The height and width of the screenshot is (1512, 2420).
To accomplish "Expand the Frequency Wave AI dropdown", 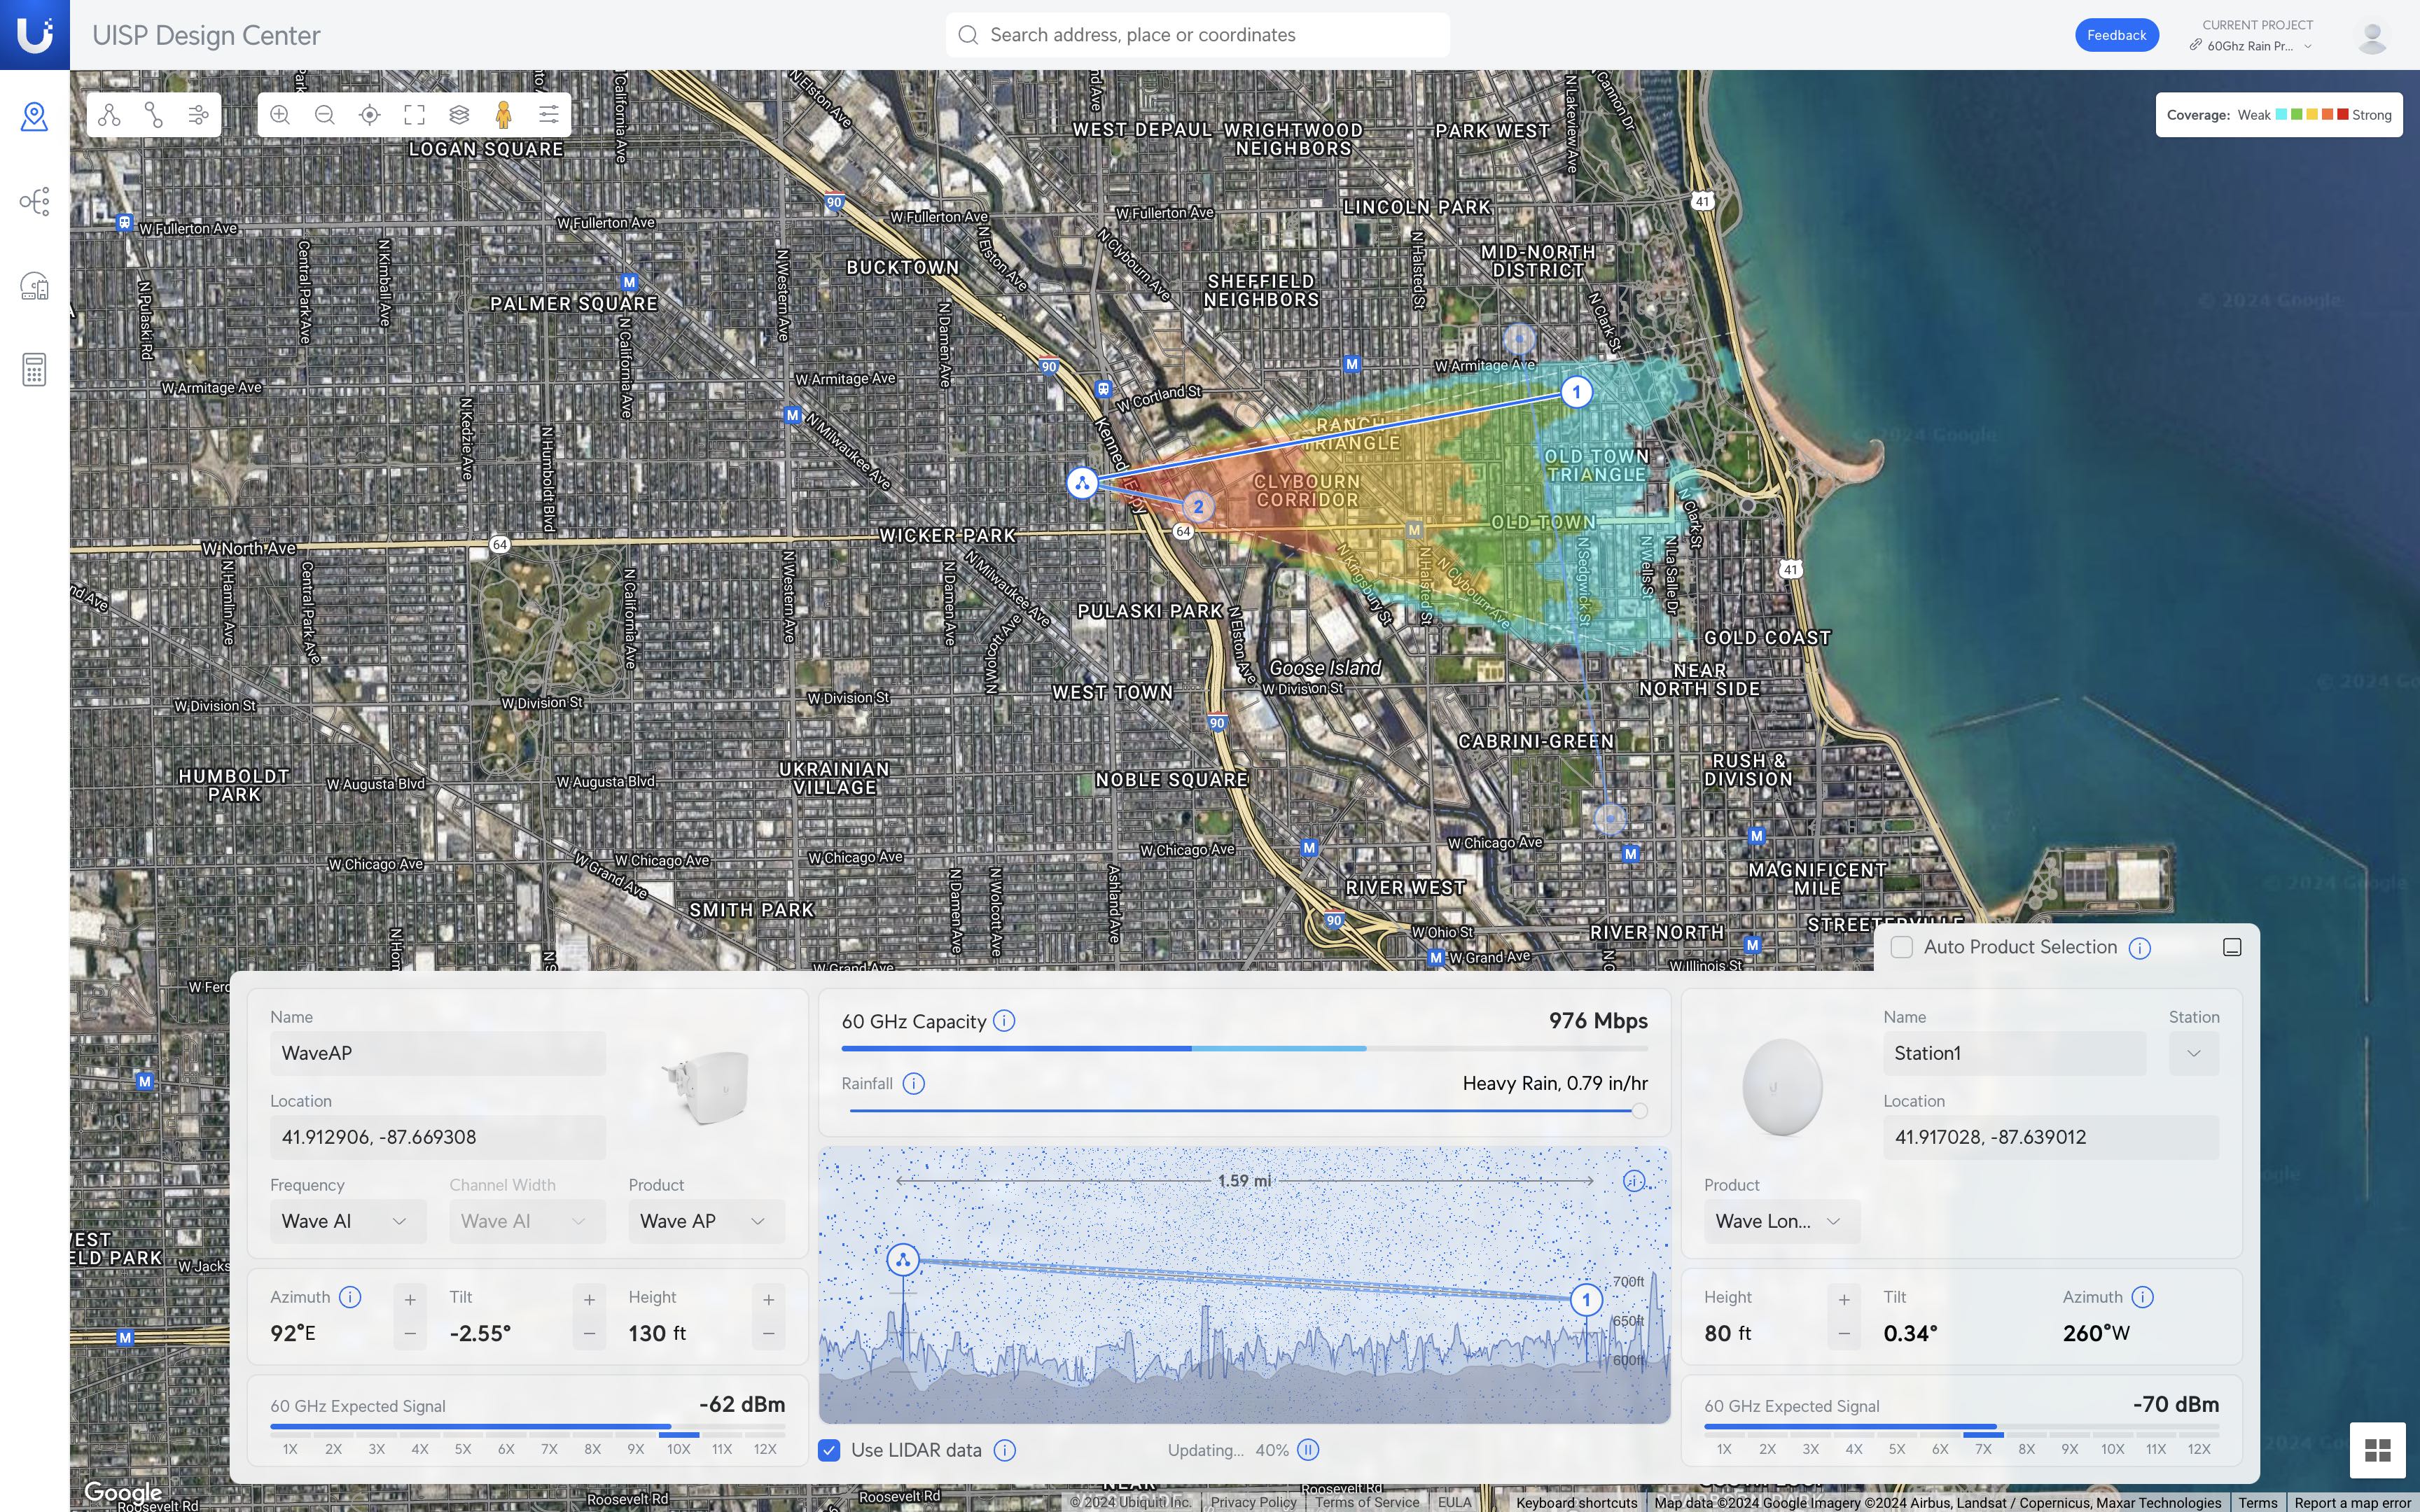I will (x=348, y=1221).
